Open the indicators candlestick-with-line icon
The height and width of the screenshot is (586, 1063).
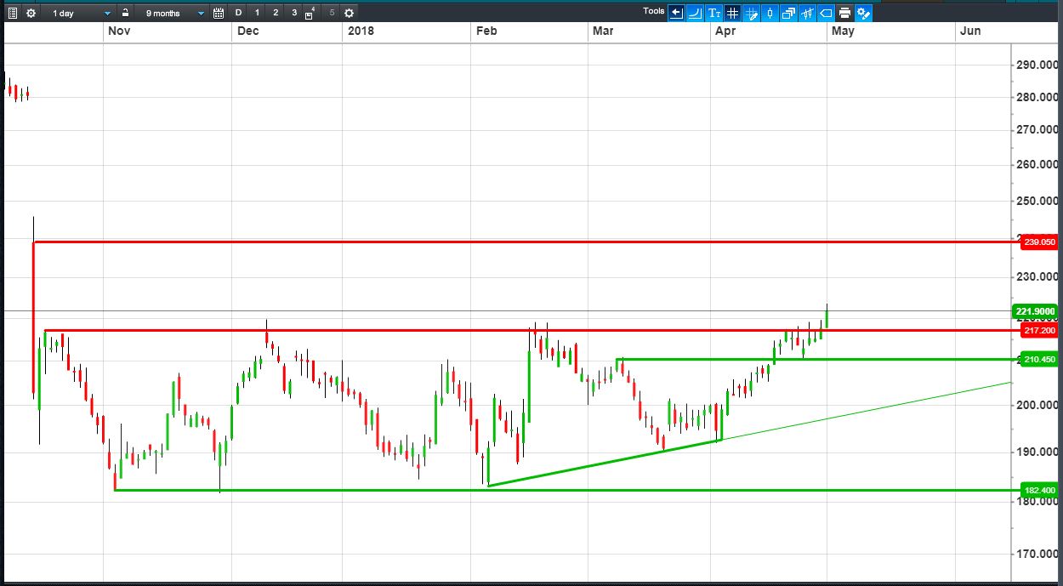(807, 13)
